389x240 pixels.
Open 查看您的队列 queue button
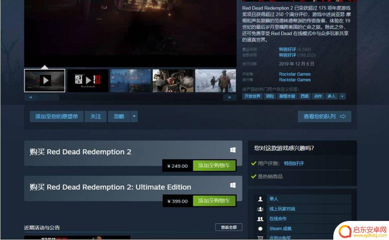pyautogui.click(x=325, y=116)
